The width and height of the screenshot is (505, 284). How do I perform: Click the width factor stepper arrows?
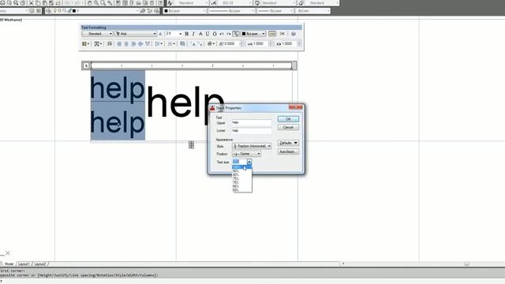[x=299, y=44]
